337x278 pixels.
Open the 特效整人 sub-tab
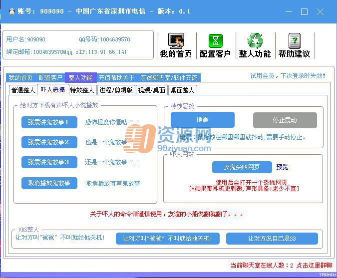pyautogui.click(x=82, y=90)
